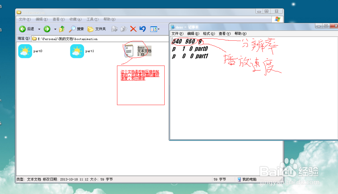Click the file type and date status text
This screenshot has width=338, height=194.
click(65, 179)
